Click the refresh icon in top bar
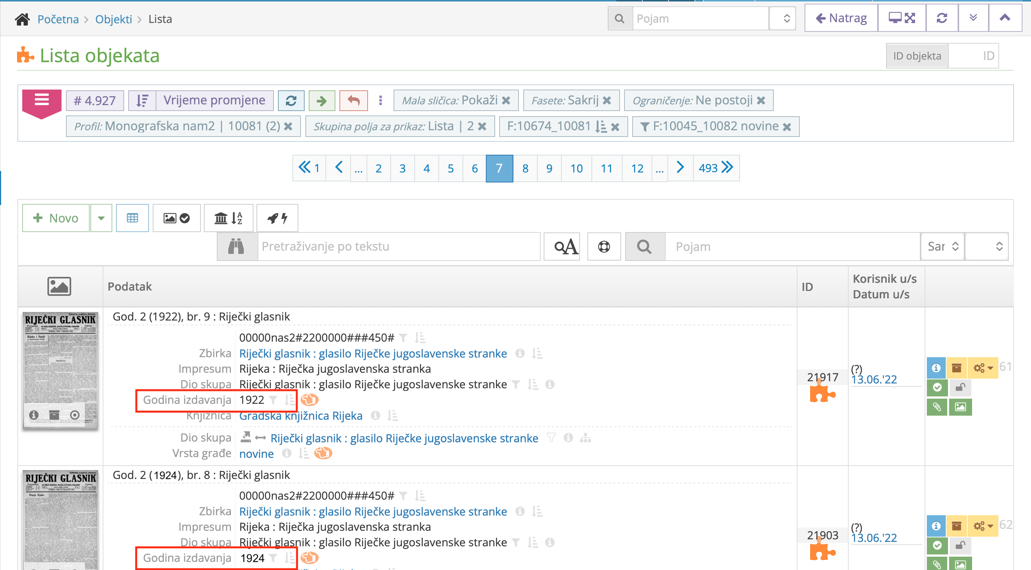Viewport: 1031px width, 570px height. [942, 18]
